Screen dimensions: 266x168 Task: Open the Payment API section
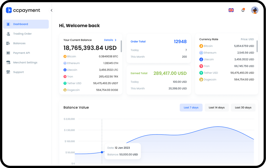pos(22,53)
